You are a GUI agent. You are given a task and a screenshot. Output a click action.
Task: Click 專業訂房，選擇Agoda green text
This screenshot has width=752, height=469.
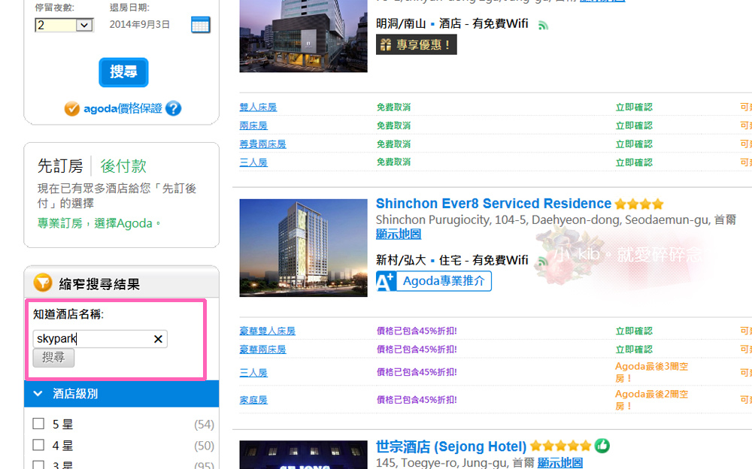pos(99,223)
